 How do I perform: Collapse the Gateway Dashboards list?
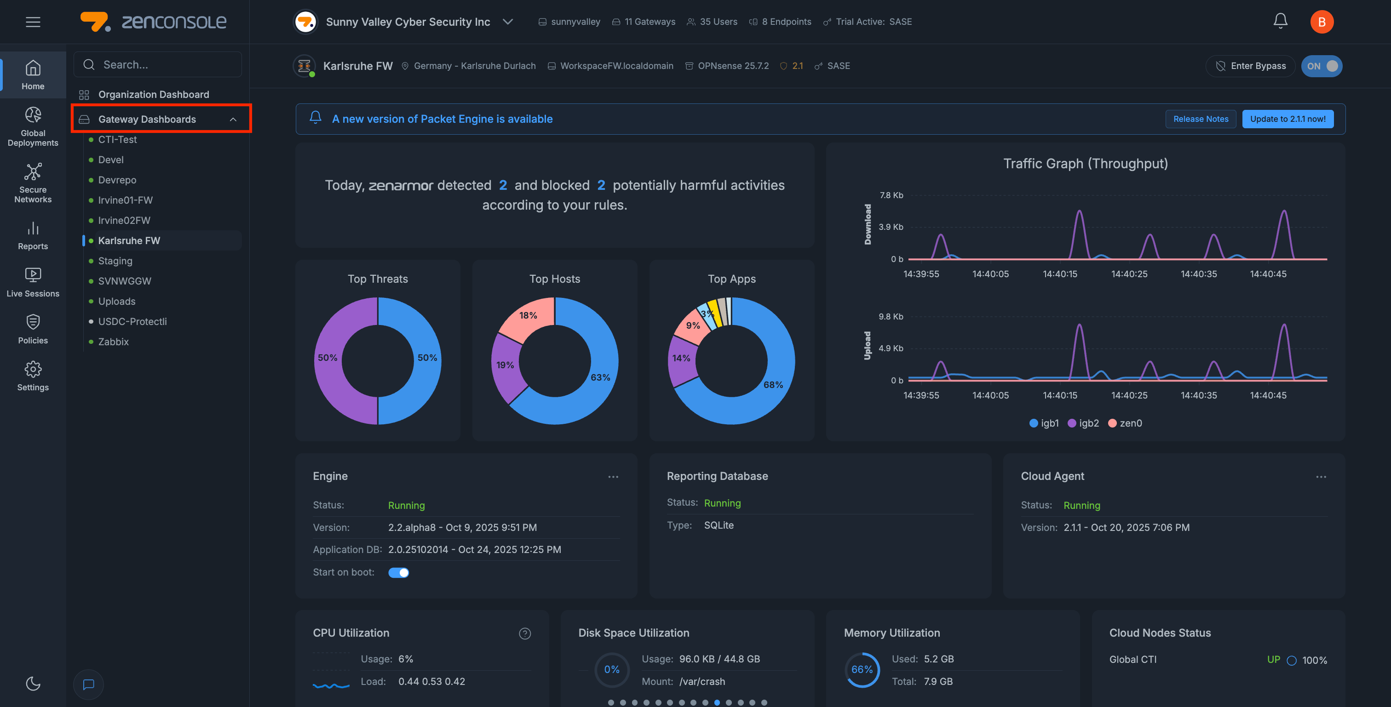233,119
